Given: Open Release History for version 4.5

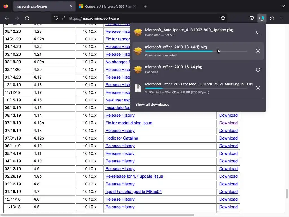Looking at the screenshot, I should click(120, 207).
